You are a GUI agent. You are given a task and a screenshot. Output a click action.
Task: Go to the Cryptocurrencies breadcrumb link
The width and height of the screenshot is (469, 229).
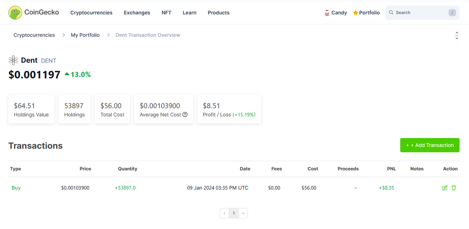coord(34,35)
